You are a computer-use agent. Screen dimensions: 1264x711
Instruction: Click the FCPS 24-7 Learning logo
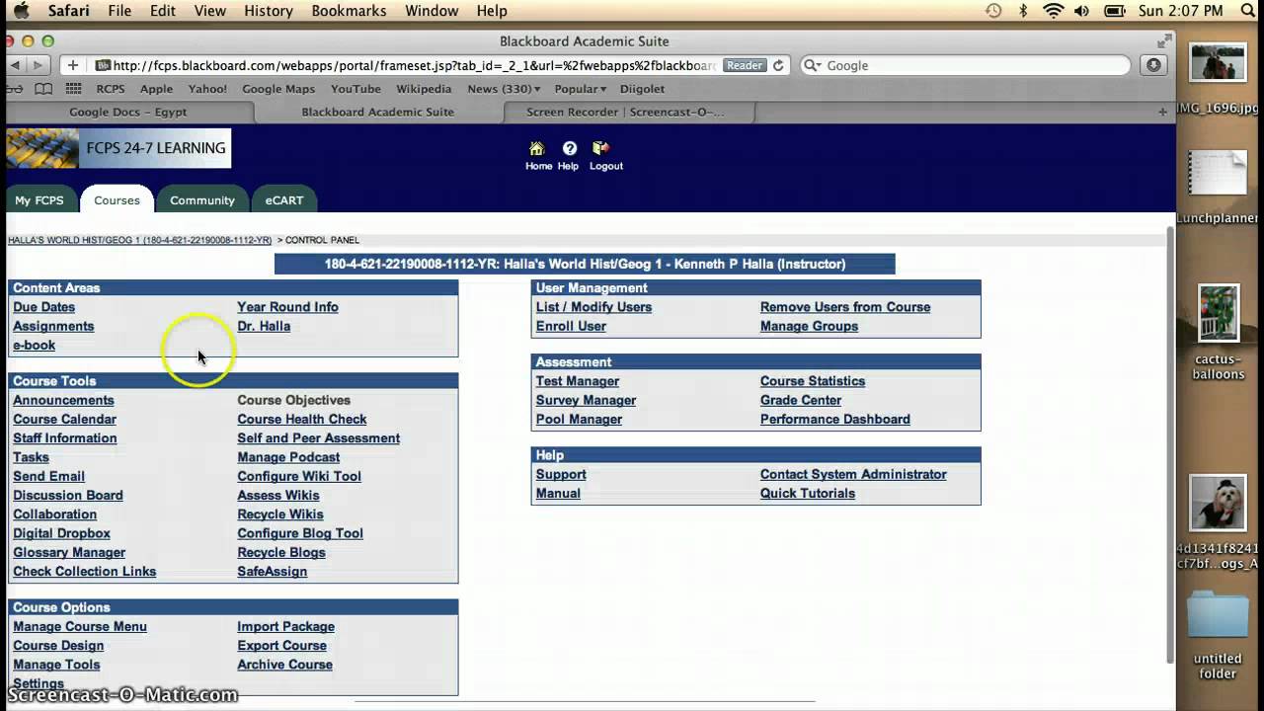click(118, 148)
